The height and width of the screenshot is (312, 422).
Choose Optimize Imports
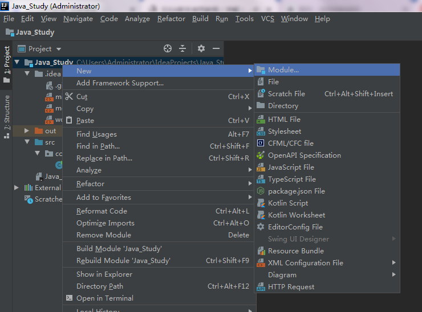pyautogui.click(x=159, y=223)
